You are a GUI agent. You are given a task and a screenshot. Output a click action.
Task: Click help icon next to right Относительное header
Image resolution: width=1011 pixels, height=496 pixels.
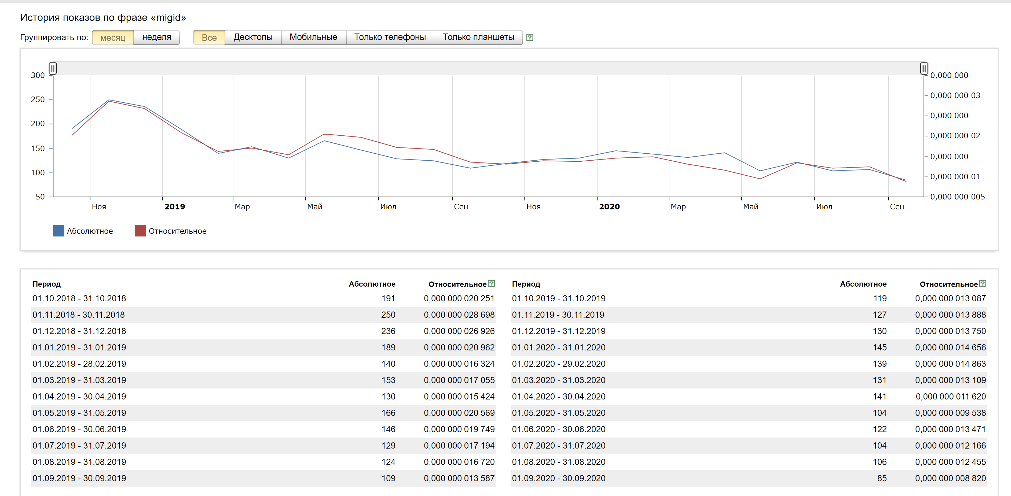[983, 283]
